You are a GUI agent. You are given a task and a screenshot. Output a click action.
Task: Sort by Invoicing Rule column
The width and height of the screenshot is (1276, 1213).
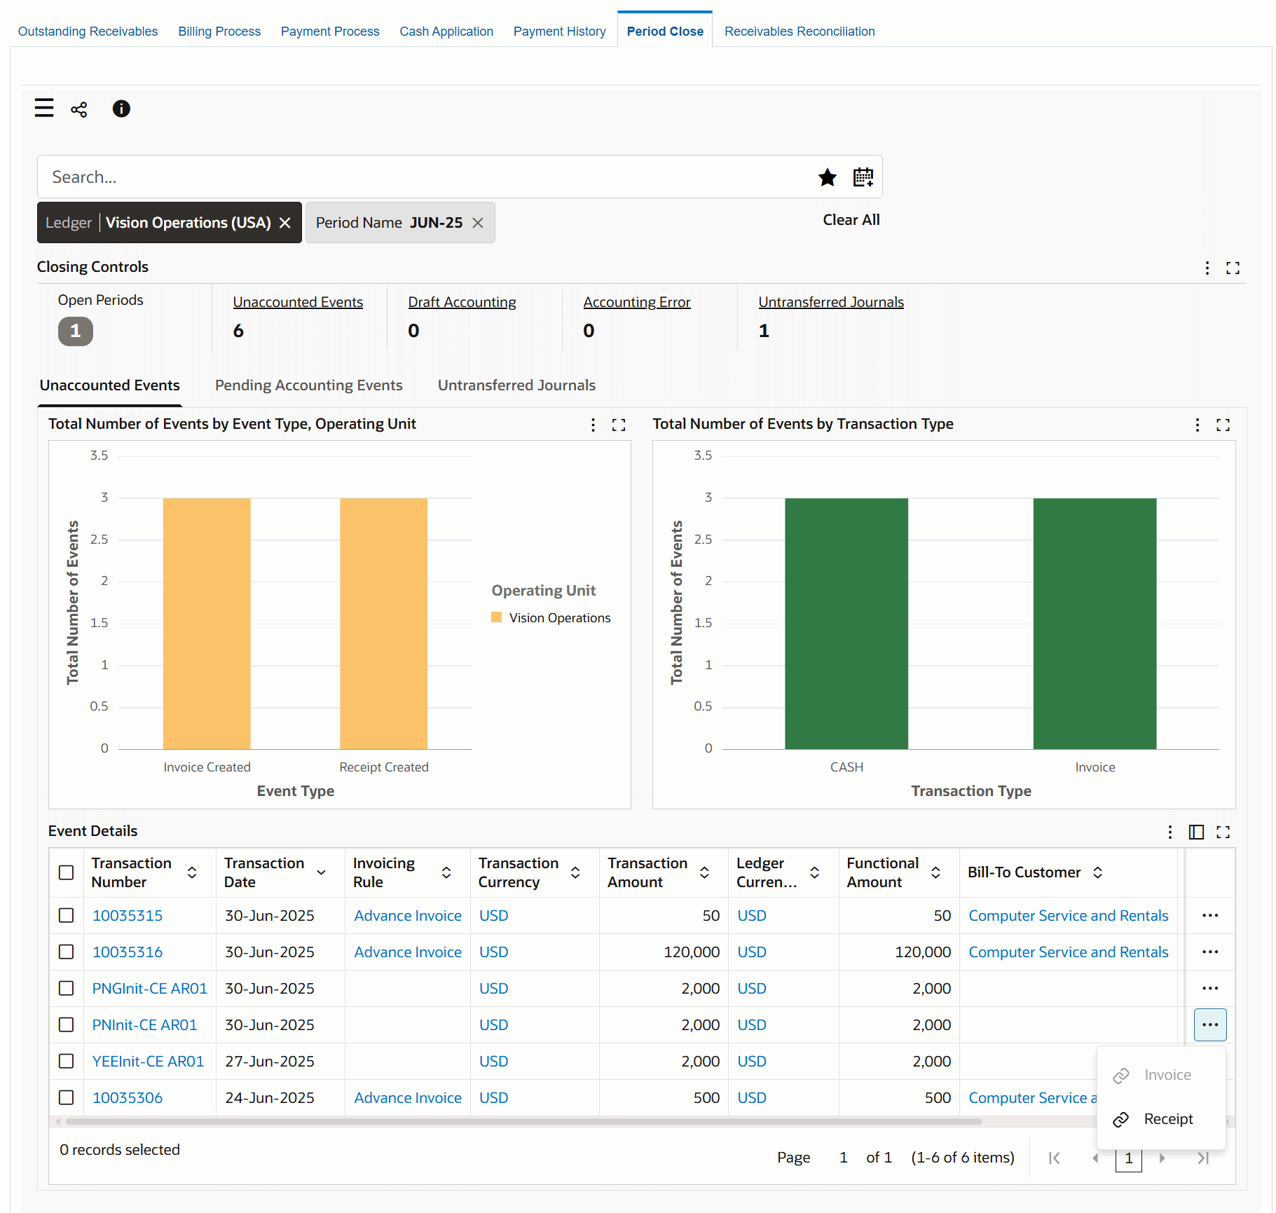pyautogui.click(x=446, y=872)
